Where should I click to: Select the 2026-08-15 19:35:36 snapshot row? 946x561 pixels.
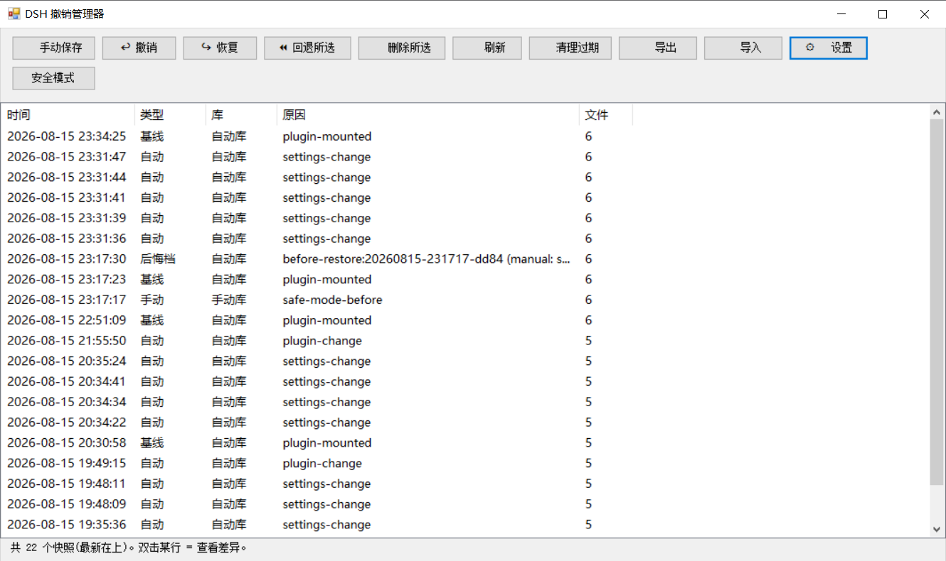[x=318, y=524]
